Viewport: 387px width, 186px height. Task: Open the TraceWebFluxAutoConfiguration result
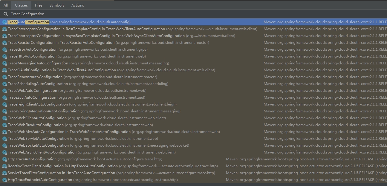pos(193,125)
